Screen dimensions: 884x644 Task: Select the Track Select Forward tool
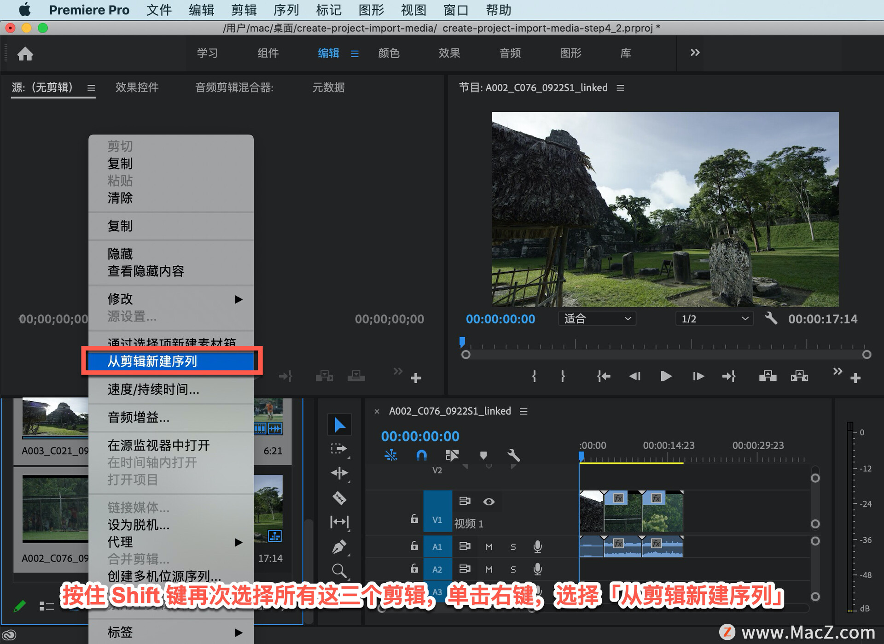click(339, 449)
